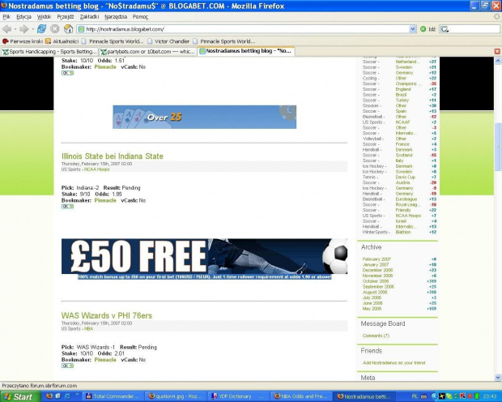Viewport: 502px width, 402px height.
Task: Open the February 2007 archive
Action: [376, 259]
